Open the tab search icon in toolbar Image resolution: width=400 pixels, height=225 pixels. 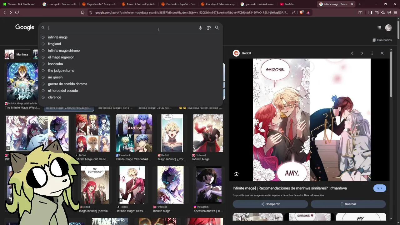point(360,12)
